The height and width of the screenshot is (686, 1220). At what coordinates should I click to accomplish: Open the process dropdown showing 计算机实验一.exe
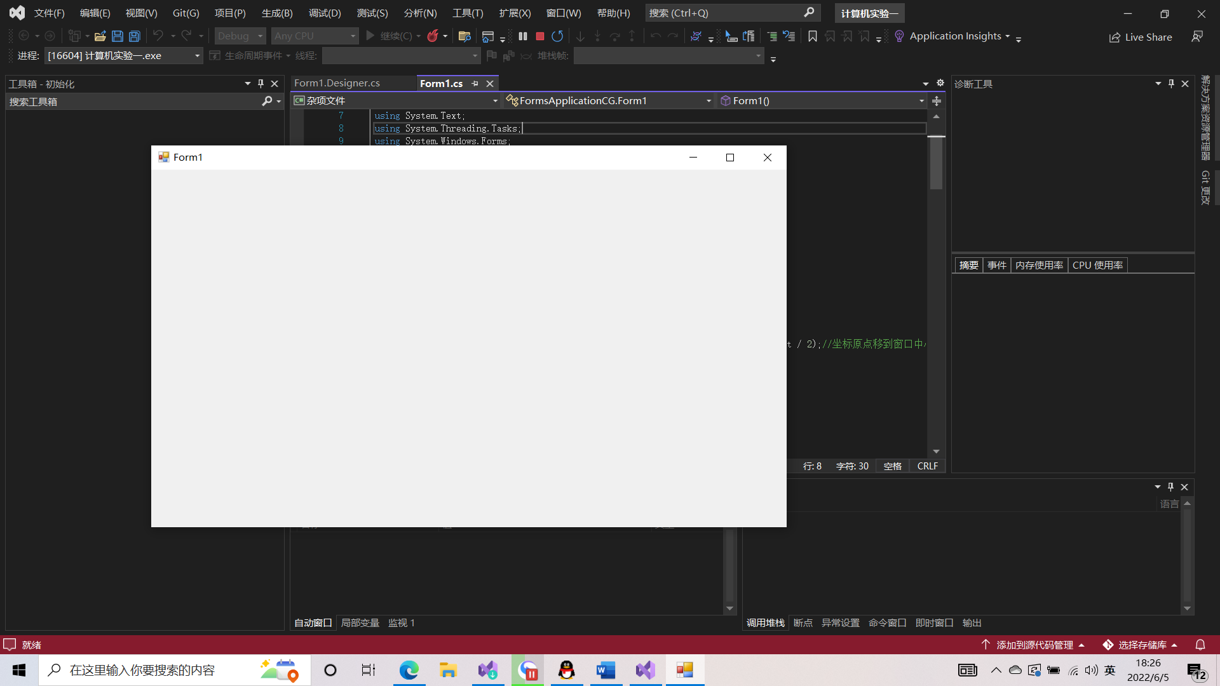(x=124, y=56)
